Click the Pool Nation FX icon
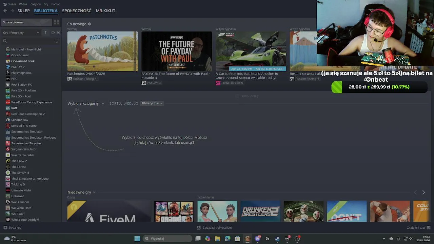The image size is (434, 244). tap(8, 85)
